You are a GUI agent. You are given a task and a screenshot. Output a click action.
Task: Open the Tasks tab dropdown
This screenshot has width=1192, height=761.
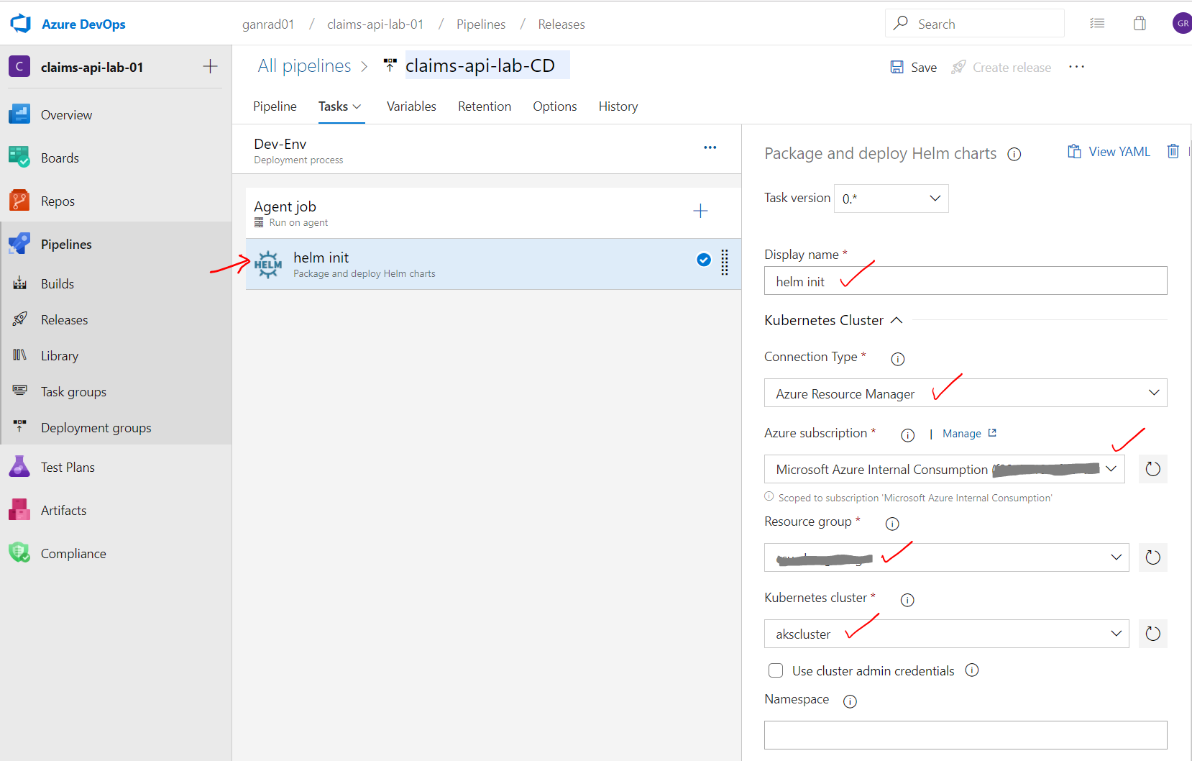pos(340,106)
